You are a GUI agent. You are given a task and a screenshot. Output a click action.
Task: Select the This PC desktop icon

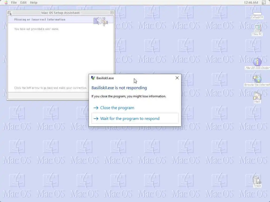coord(257,30)
